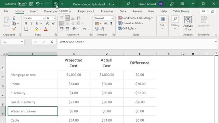Select the Format Painter brush
219x123 pixels.
[14, 29]
